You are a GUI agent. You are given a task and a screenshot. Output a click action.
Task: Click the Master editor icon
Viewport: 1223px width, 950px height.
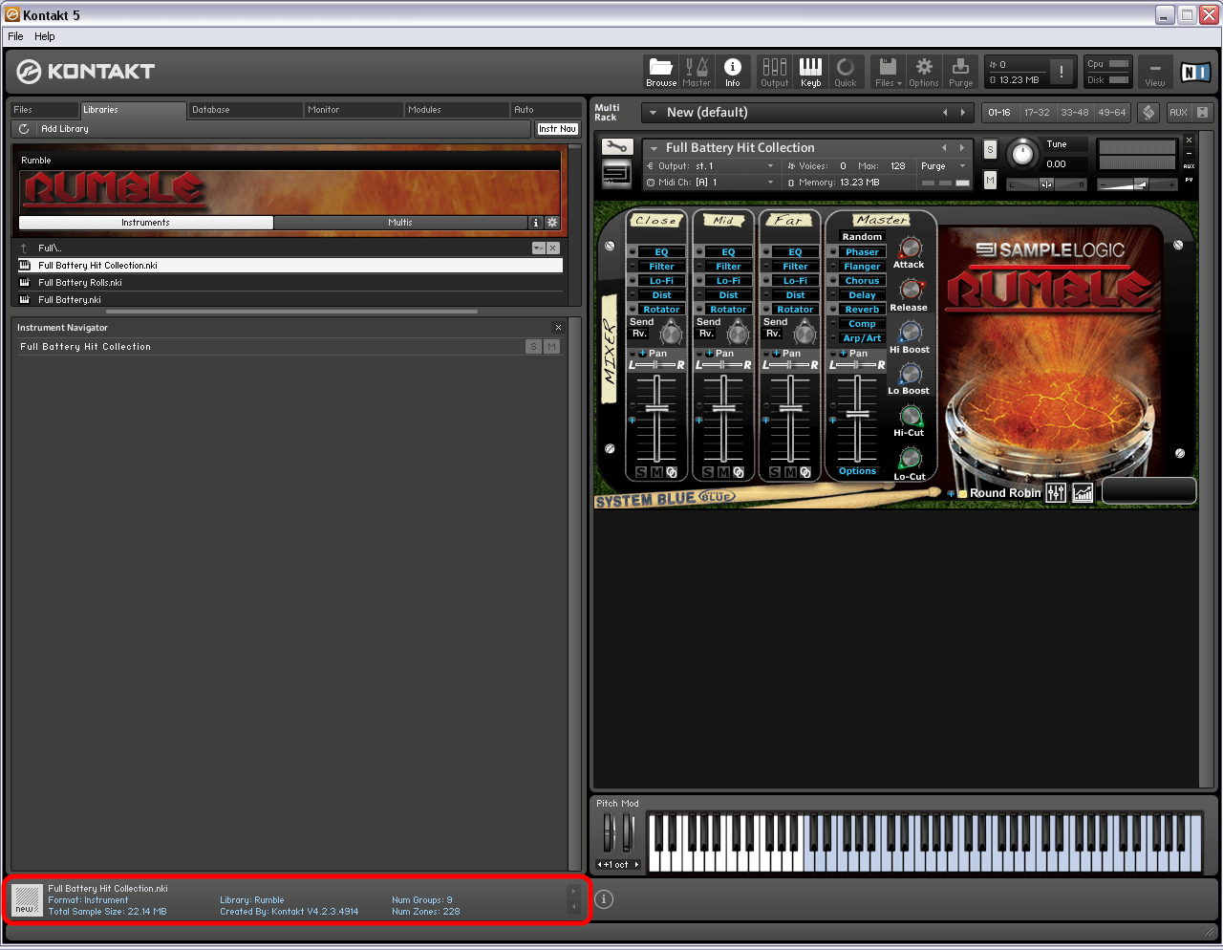click(697, 72)
